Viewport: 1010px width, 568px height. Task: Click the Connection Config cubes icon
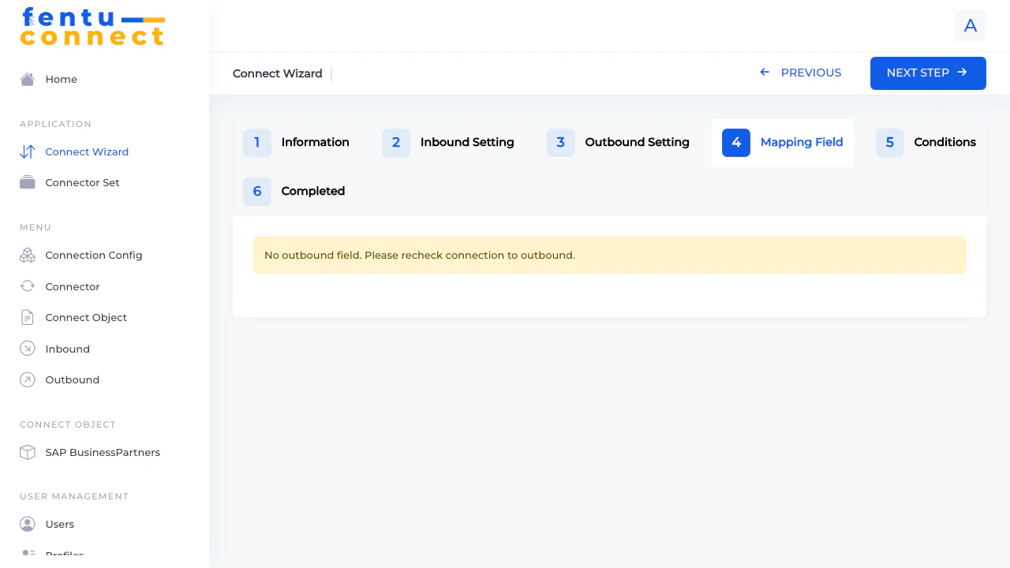(28, 255)
